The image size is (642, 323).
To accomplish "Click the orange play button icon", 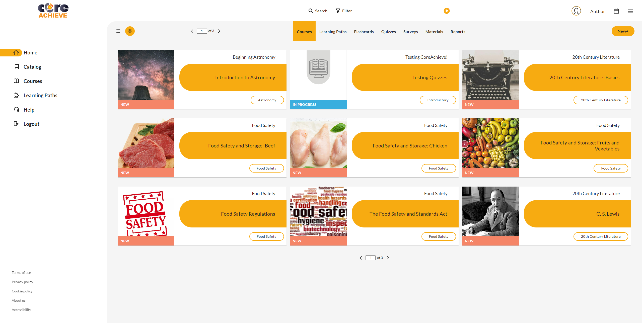I will pos(447,11).
